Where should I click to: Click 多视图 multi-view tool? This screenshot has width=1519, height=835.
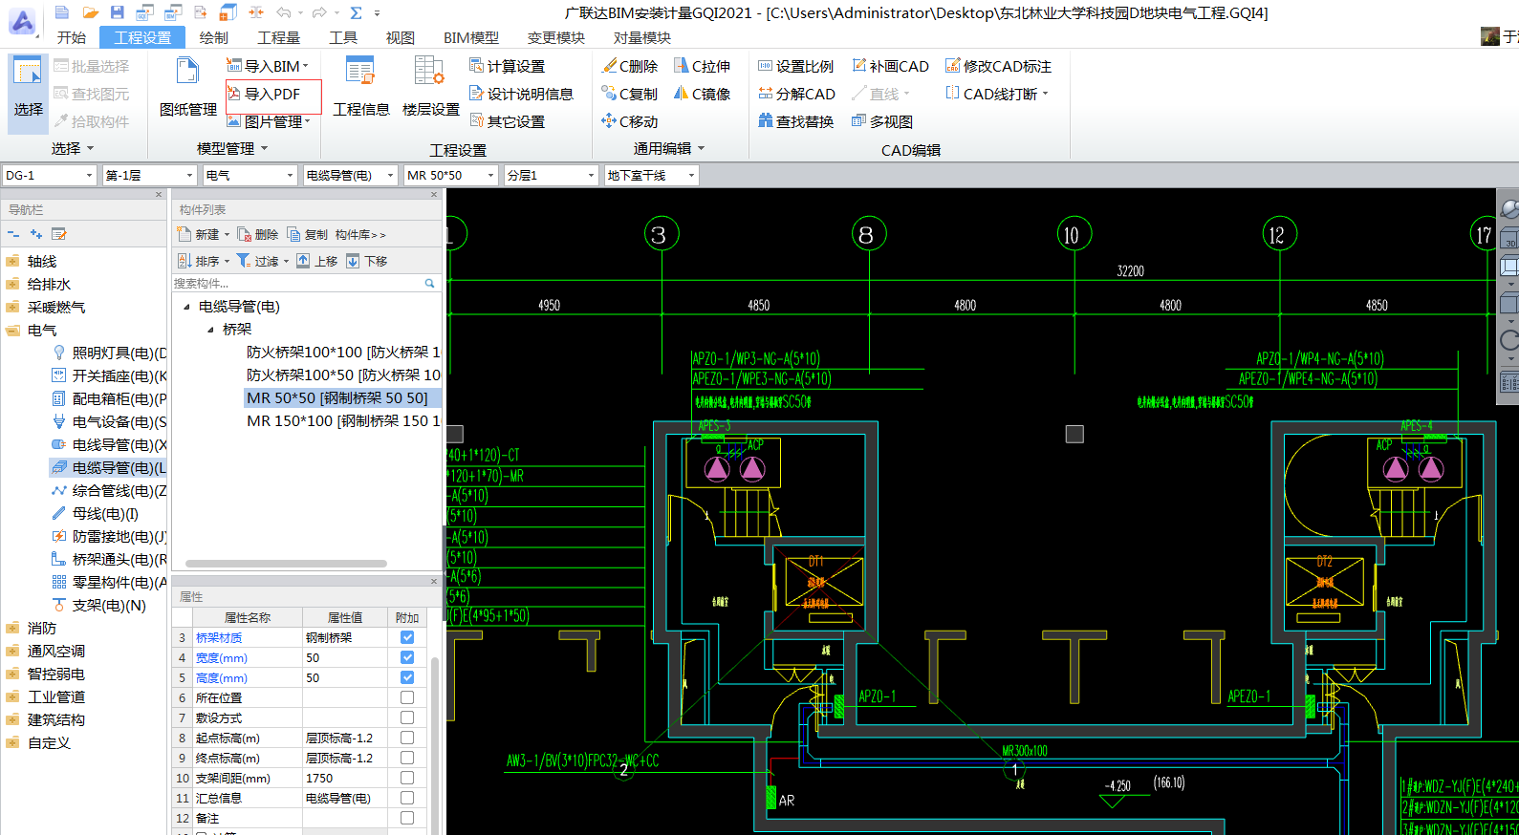pyautogui.click(x=882, y=121)
